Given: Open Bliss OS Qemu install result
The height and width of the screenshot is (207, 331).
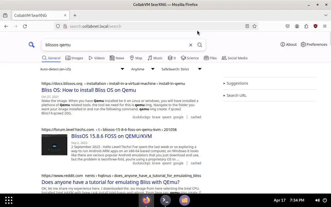Looking at the screenshot, I should tap(89, 90).
